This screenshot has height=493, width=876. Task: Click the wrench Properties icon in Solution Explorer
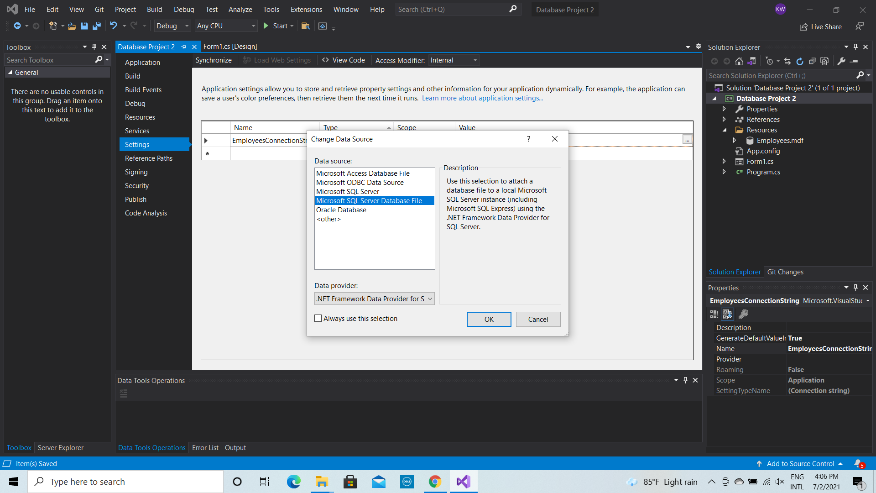pos(841,61)
